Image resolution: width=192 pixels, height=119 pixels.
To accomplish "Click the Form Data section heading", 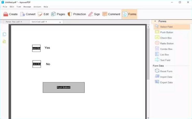I will click(x=158, y=66).
